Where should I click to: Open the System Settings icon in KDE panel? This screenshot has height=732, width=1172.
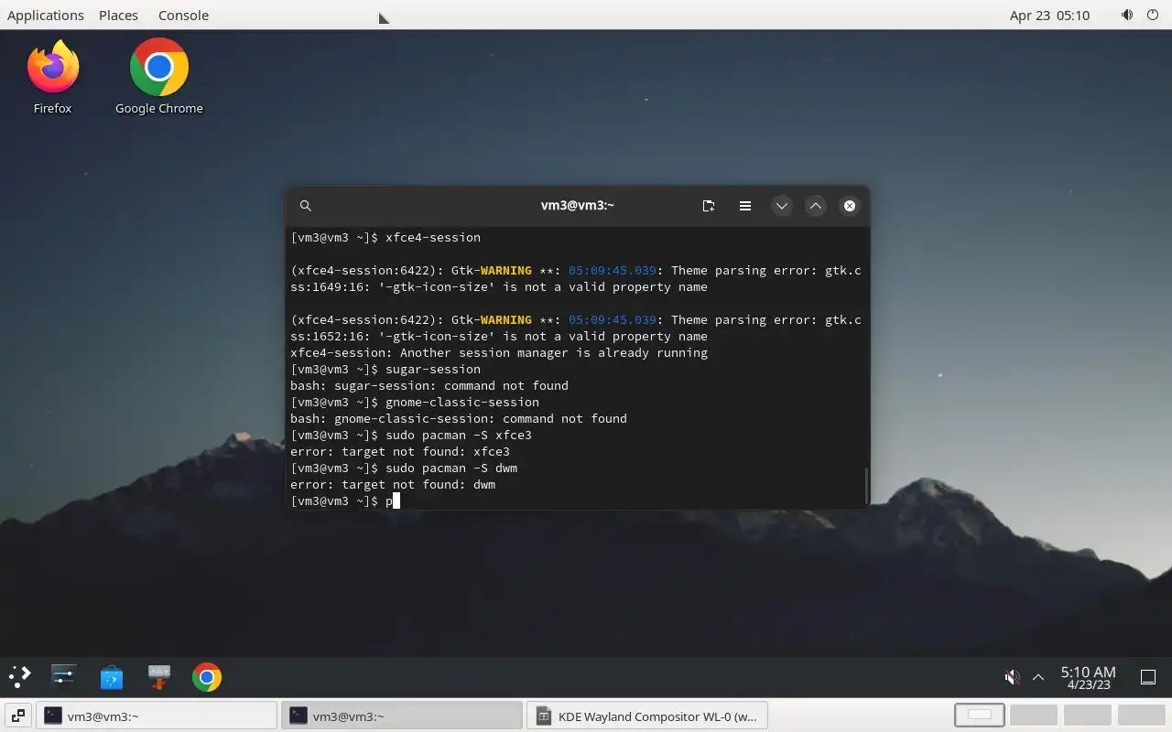coord(63,677)
